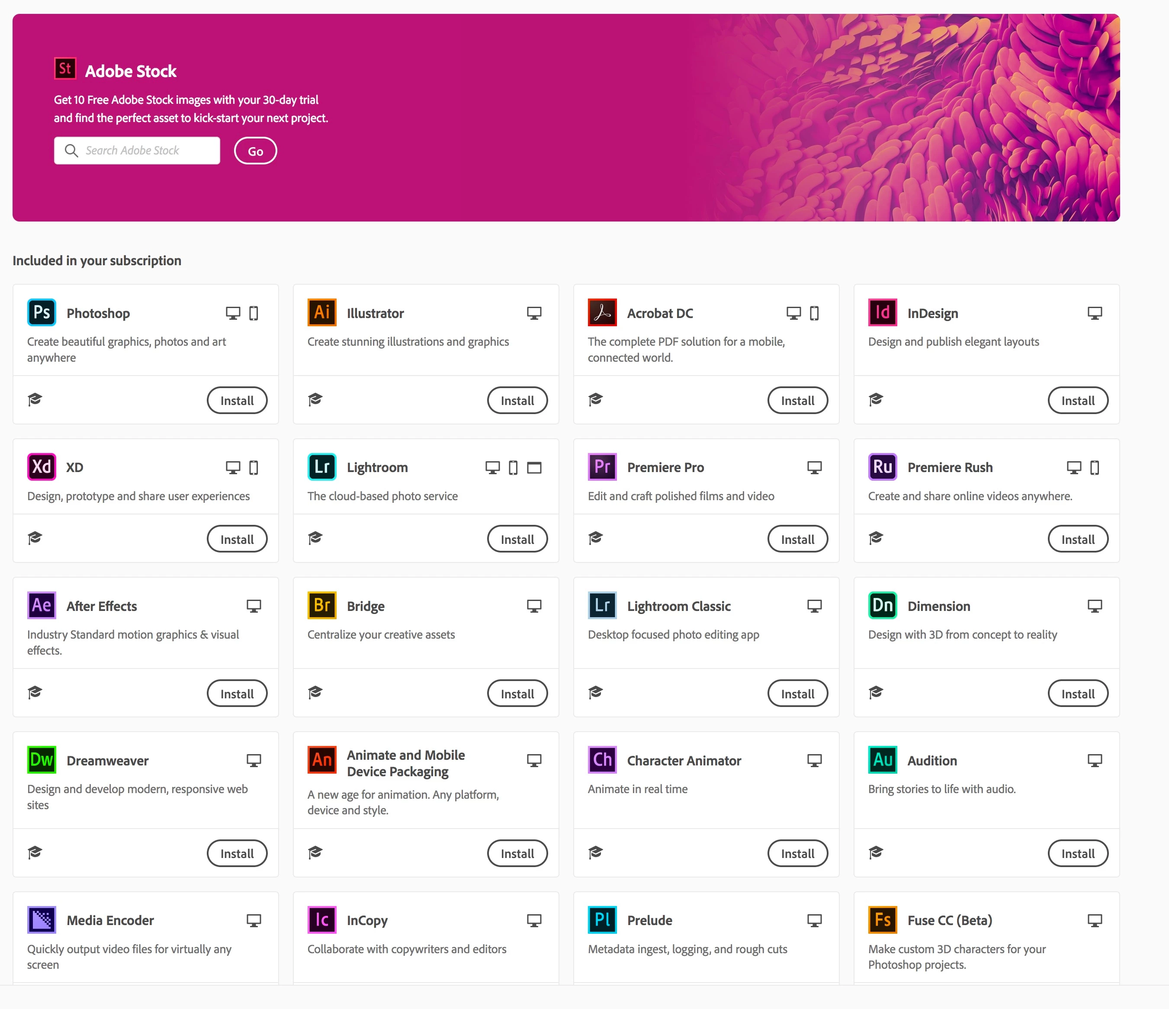Image resolution: width=1169 pixels, height=1009 pixels.
Task: Open tutorials icon on Dreamweaver card
Action: click(35, 852)
